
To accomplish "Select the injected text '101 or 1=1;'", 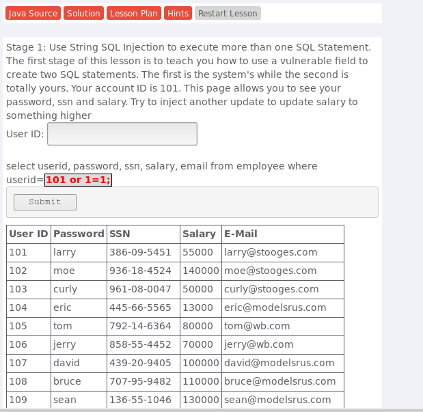I will point(78,180).
